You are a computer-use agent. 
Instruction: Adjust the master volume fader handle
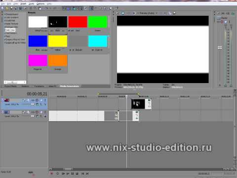[220, 47]
